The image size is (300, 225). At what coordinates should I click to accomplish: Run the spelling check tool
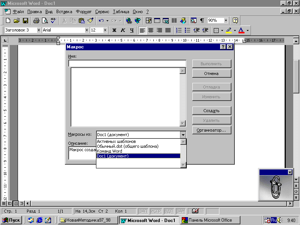tap(53, 21)
